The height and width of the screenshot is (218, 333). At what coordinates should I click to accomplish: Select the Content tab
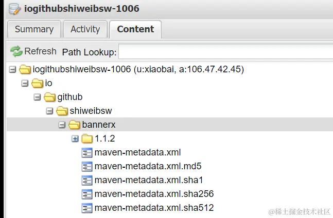click(x=135, y=29)
